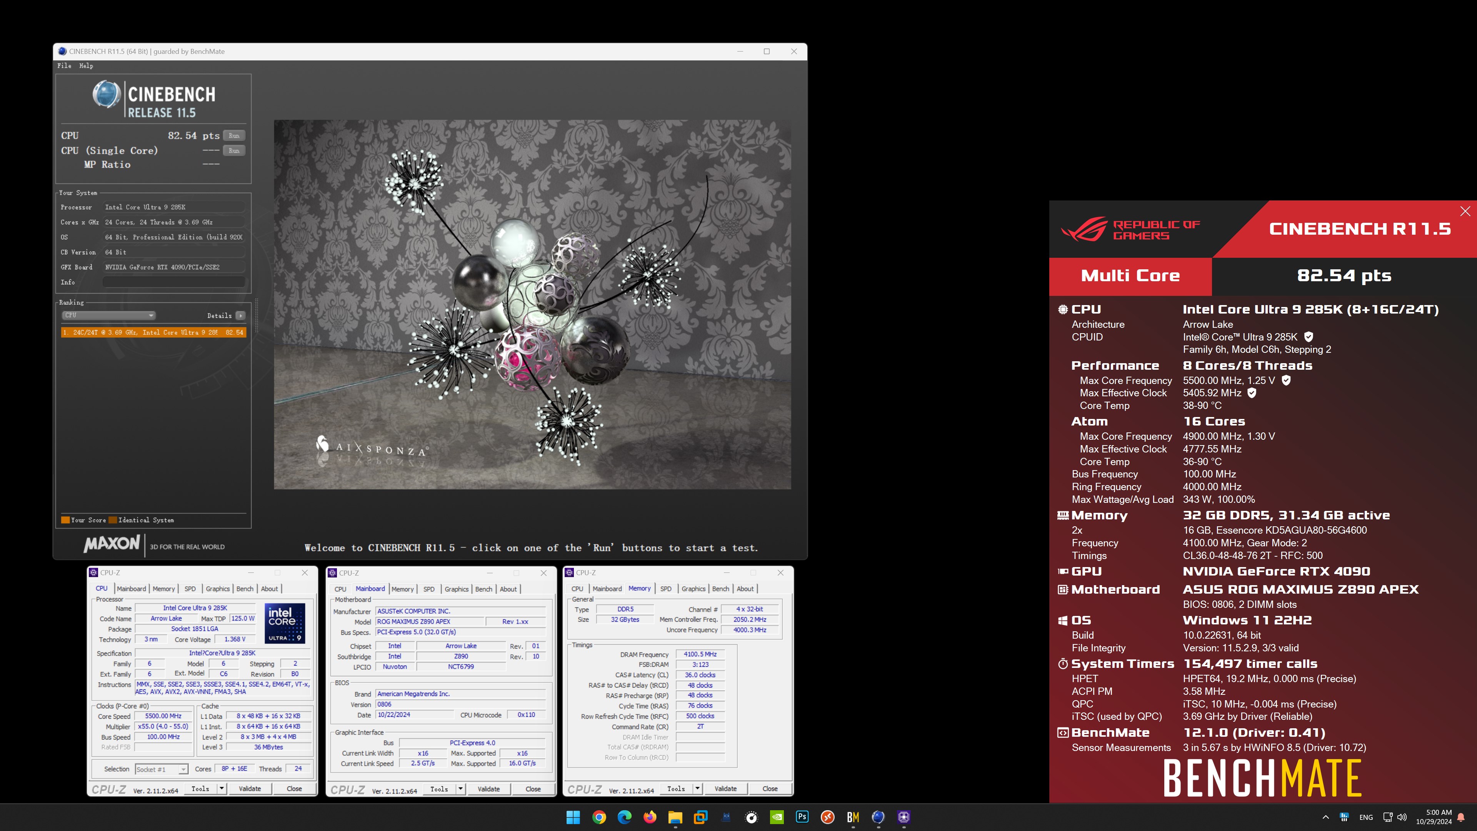Open Firefox from the taskbar
1477x831 pixels.
pos(650,817)
